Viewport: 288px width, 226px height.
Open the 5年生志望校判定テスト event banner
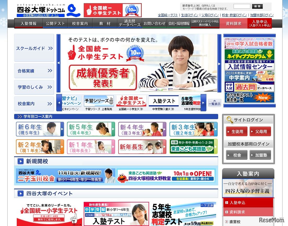184,214
